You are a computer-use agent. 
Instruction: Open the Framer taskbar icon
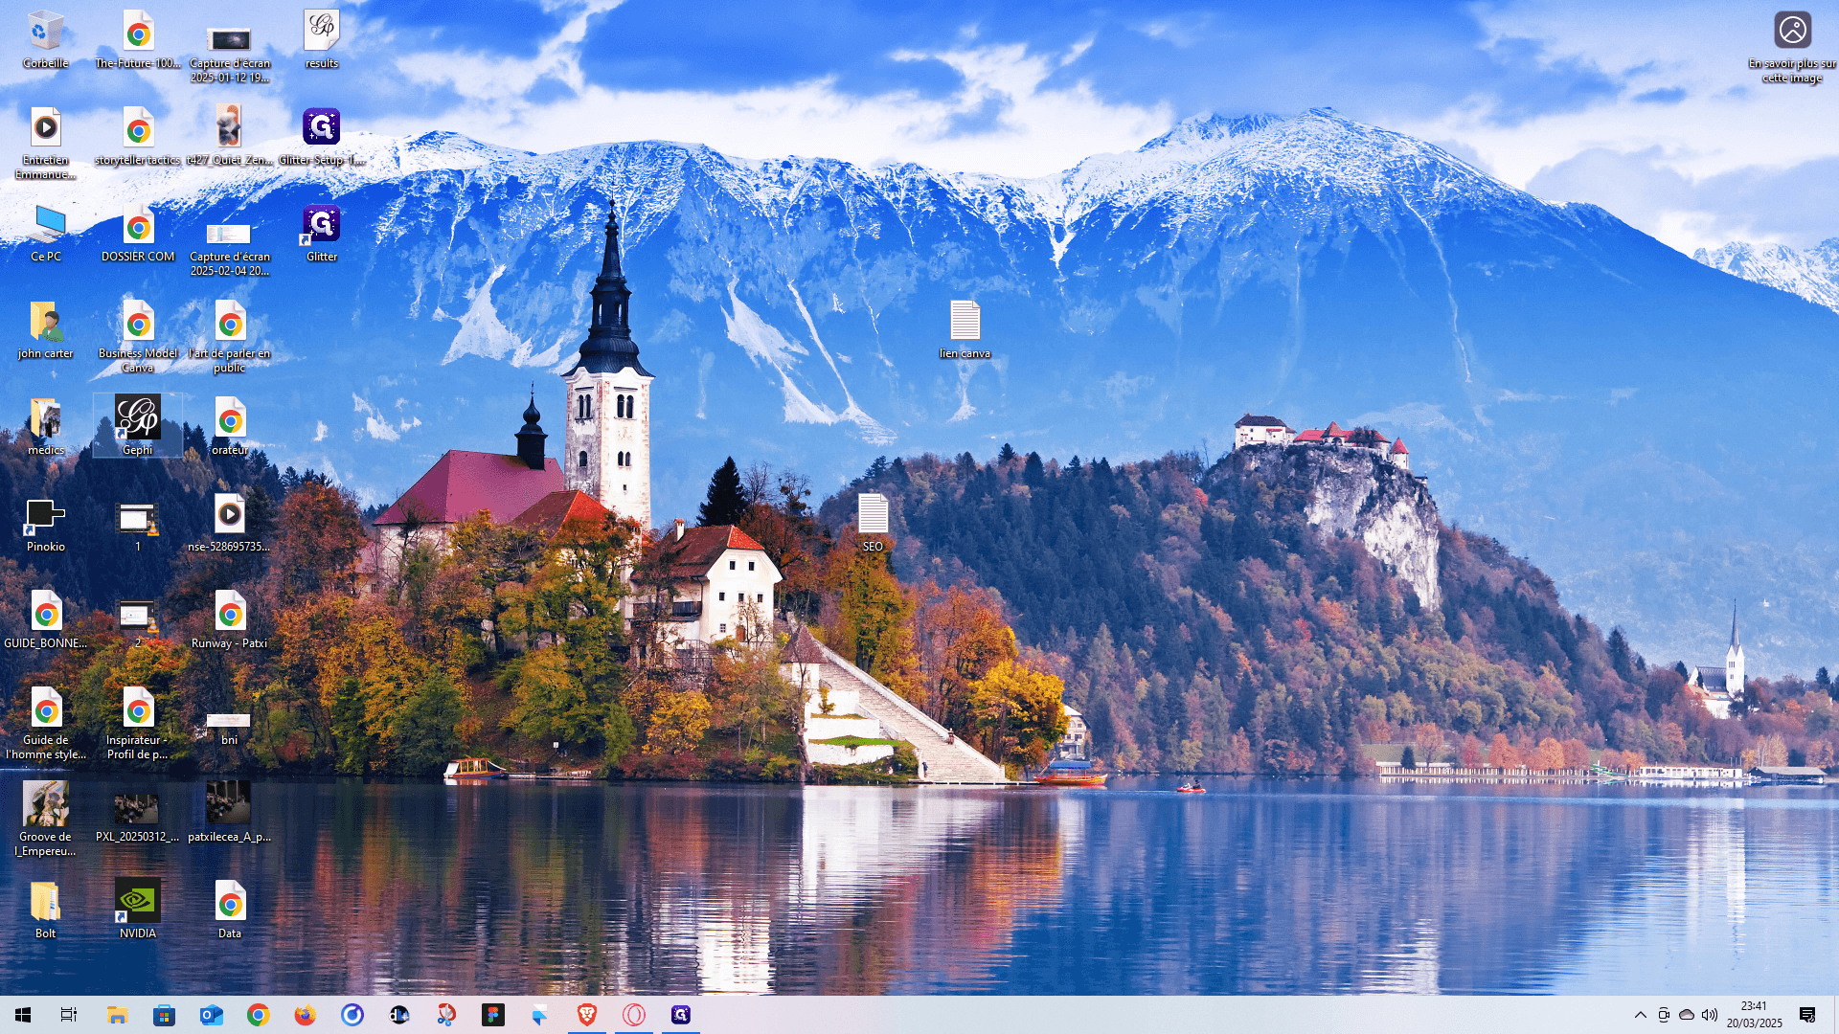540,1015
